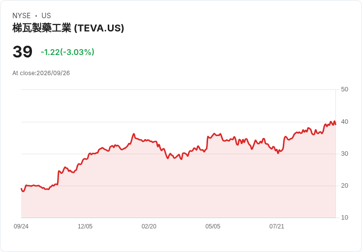Click the 50 y-axis price label
This screenshot has width=362, height=252.
click(344, 89)
